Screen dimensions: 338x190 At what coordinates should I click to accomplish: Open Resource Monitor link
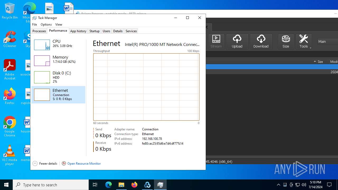84,164
